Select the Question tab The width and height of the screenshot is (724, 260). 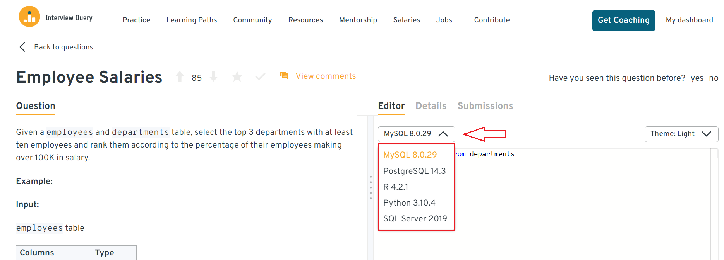[x=36, y=106]
